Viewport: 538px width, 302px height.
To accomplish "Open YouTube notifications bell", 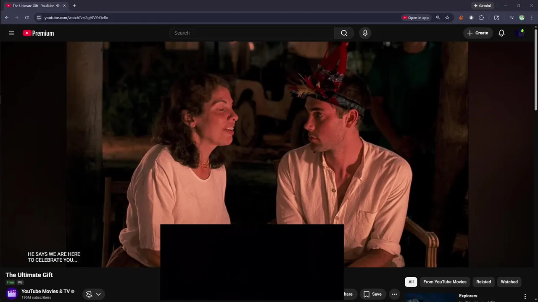I will coord(501,33).
